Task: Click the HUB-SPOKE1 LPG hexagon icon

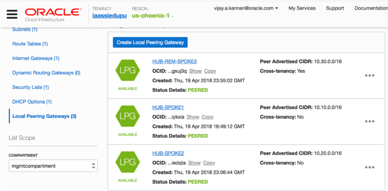Action: [x=127, y=116]
